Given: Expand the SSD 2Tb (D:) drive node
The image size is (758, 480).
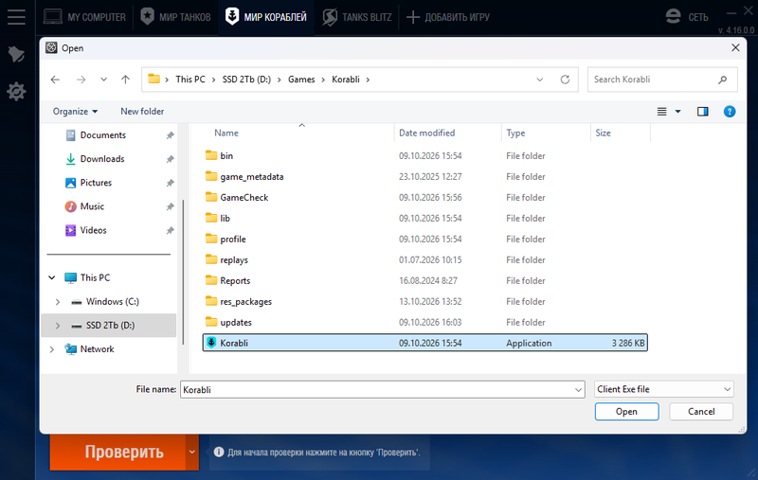Looking at the screenshot, I should (x=58, y=326).
